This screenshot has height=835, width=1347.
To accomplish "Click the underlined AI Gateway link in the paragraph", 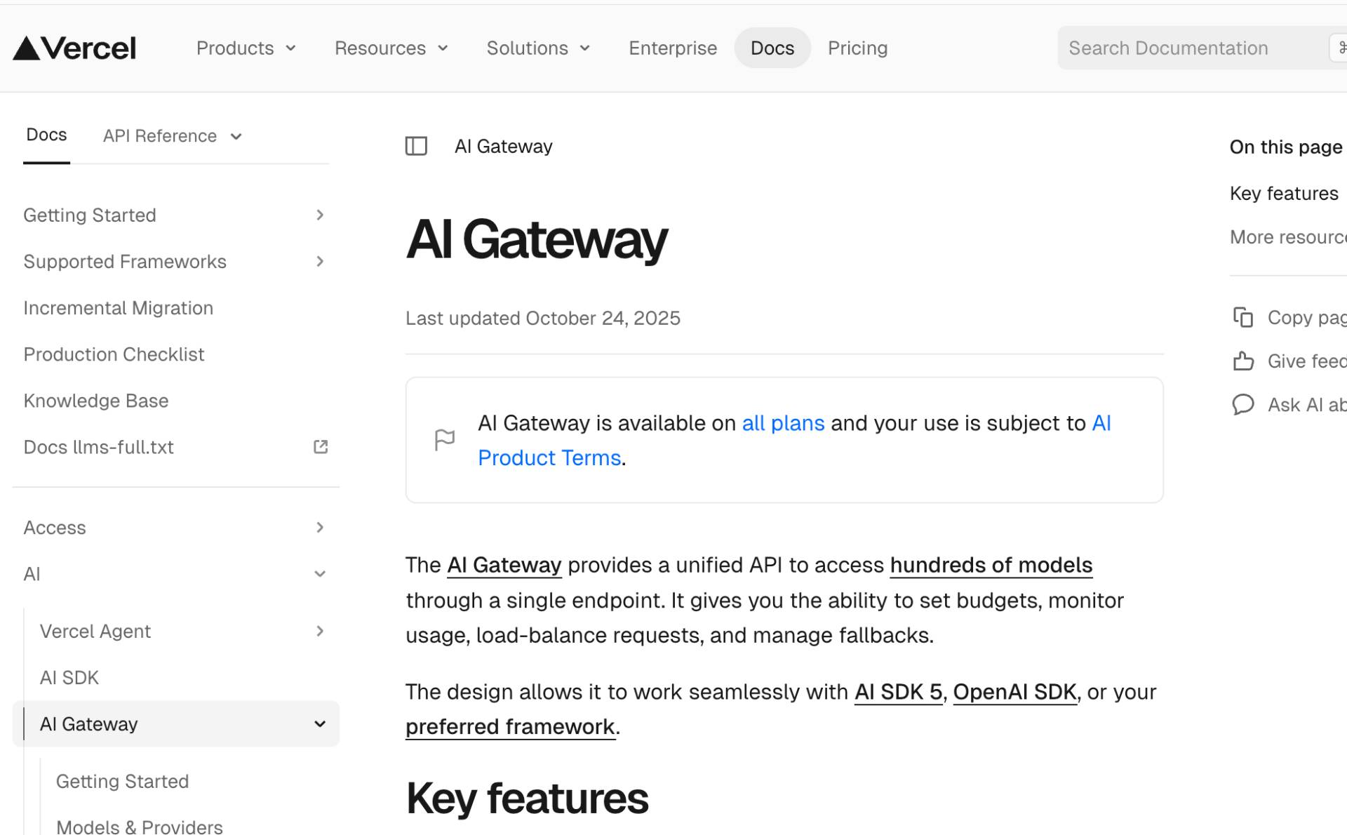I will 504,565.
